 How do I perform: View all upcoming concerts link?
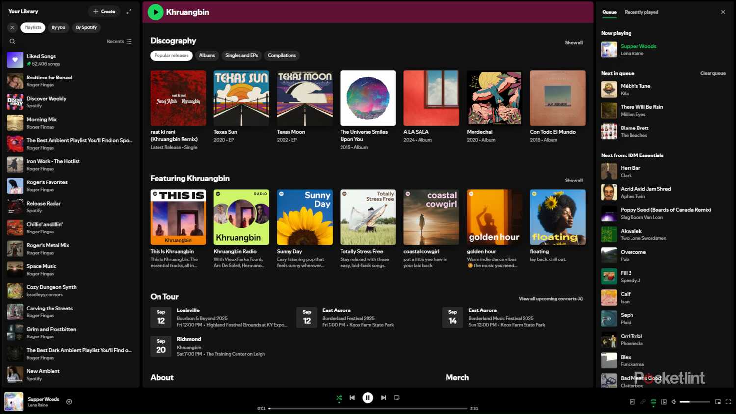click(551, 299)
